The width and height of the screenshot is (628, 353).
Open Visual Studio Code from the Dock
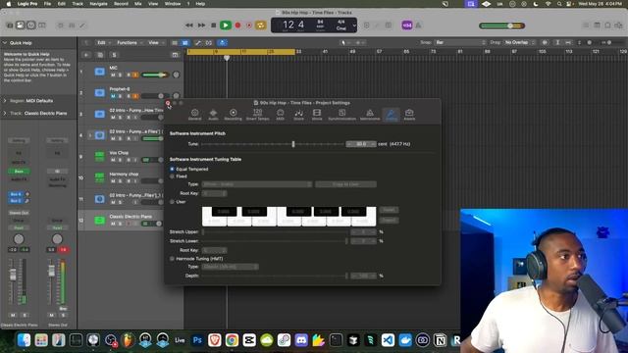pos(388,340)
